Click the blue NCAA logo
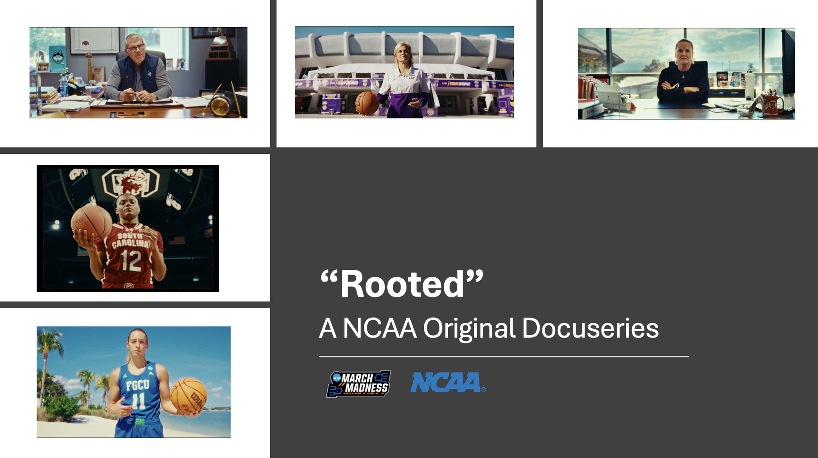The width and height of the screenshot is (818, 458). point(448,382)
